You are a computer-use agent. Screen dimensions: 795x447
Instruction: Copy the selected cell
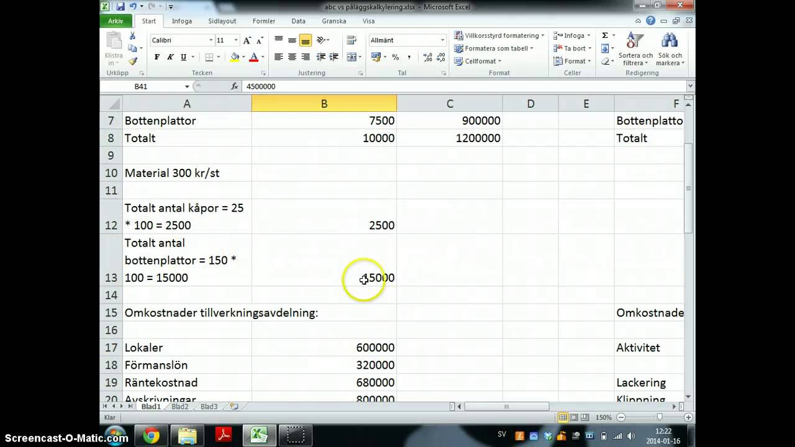132,48
